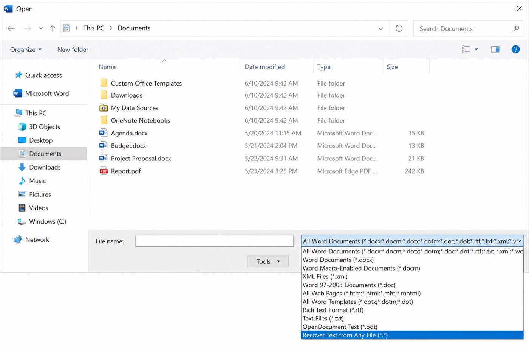This screenshot has height=353, width=529.
Task: Open the Organize menu
Action: tap(26, 50)
